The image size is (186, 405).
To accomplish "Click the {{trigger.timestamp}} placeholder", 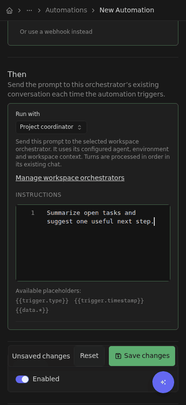I will (109, 300).
